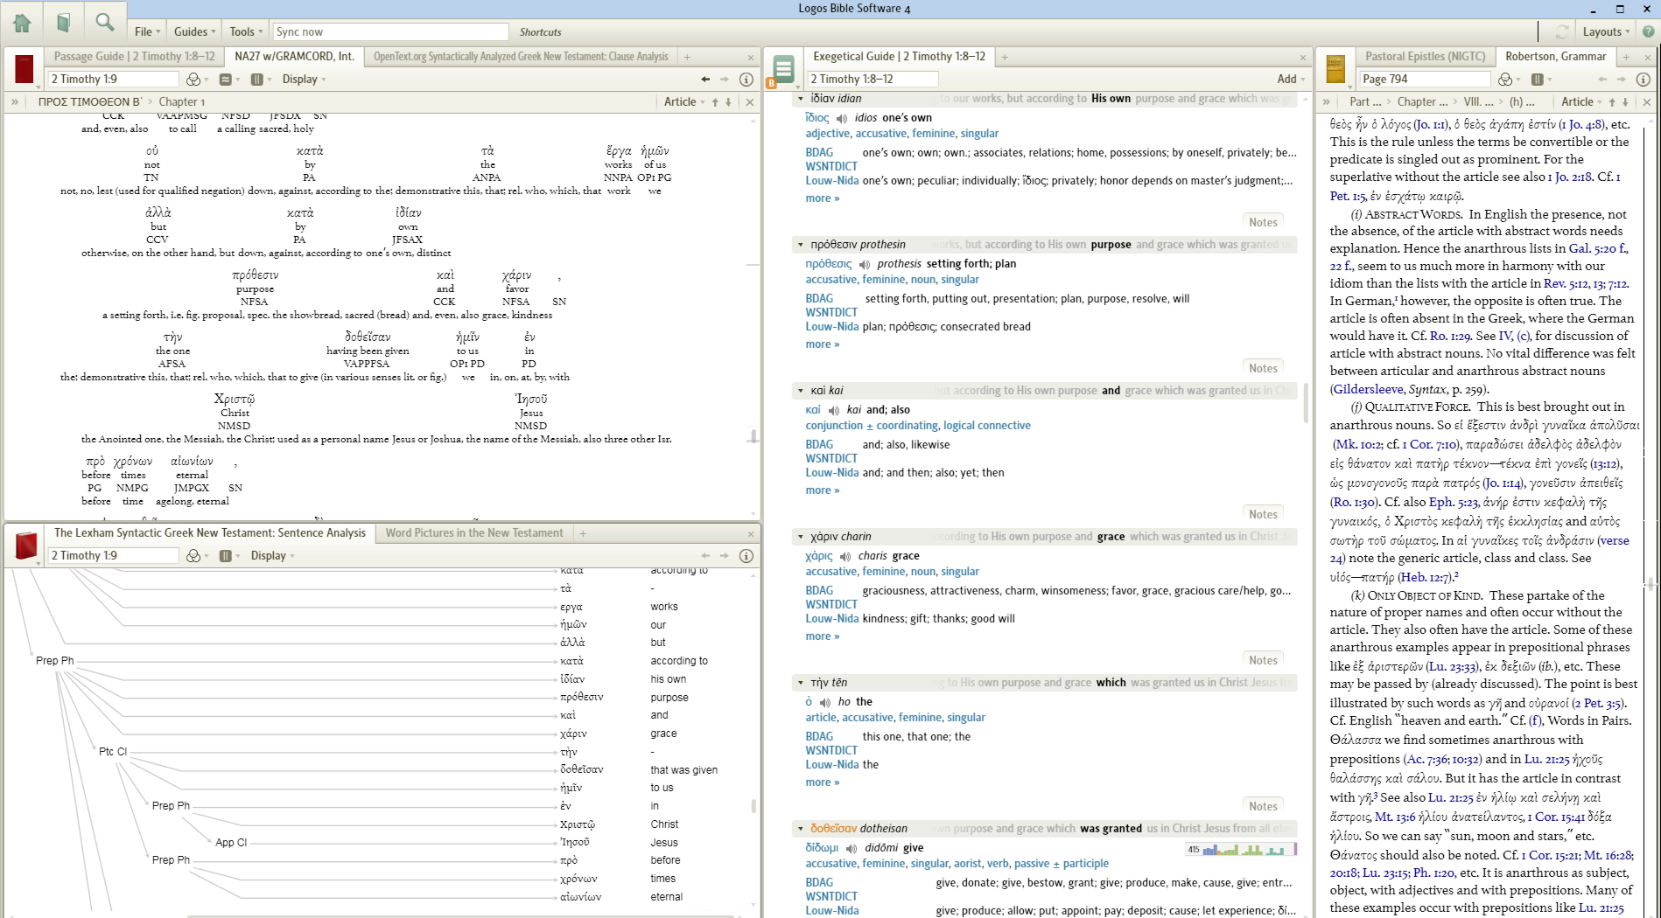Click the NA27 panel vertical scrollbar thumb
1661x918 pixels.
pyautogui.click(x=753, y=435)
